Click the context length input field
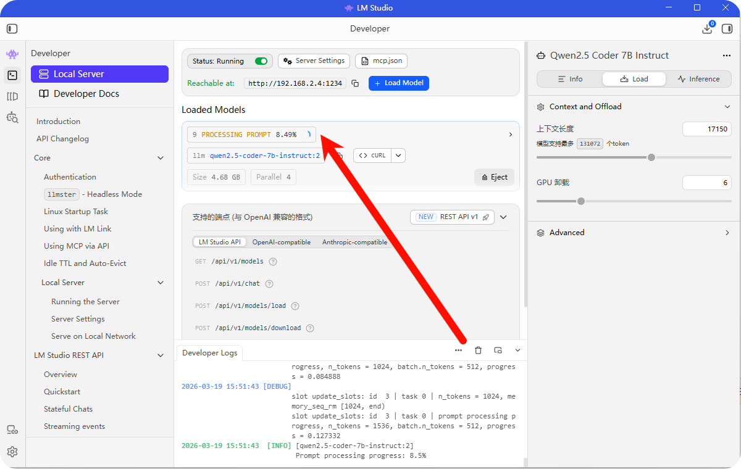The height and width of the screenshot is (469, 741). click(x=706, y=129)
